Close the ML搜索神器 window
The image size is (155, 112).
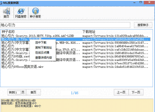tap(149, 2)
